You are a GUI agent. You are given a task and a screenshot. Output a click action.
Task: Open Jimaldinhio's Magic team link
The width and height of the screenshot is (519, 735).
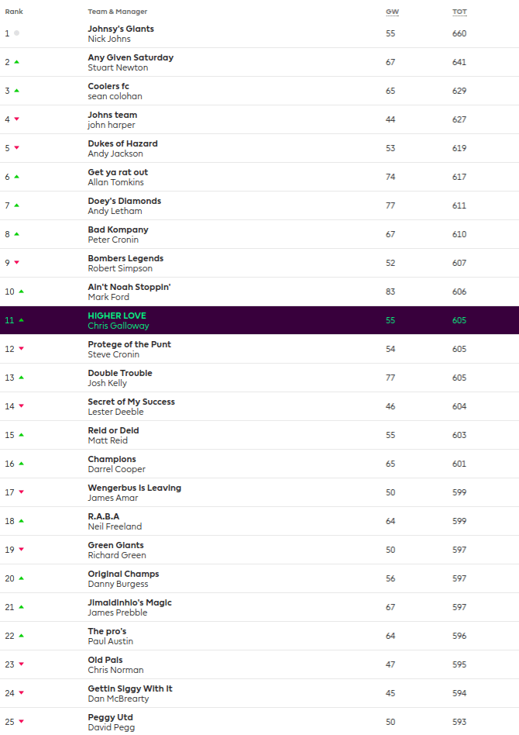pyautogui.click(x=129, y=602)
